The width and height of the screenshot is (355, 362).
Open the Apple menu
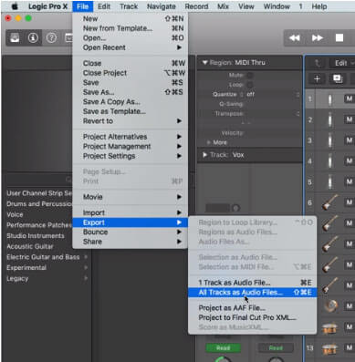coord(15,6)
